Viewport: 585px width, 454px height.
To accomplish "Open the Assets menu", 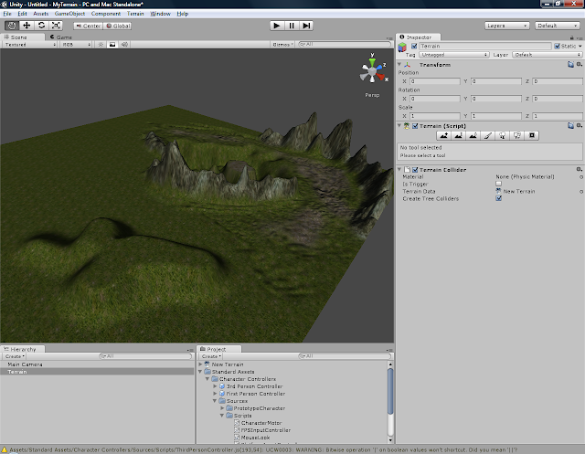I will 40,14.
